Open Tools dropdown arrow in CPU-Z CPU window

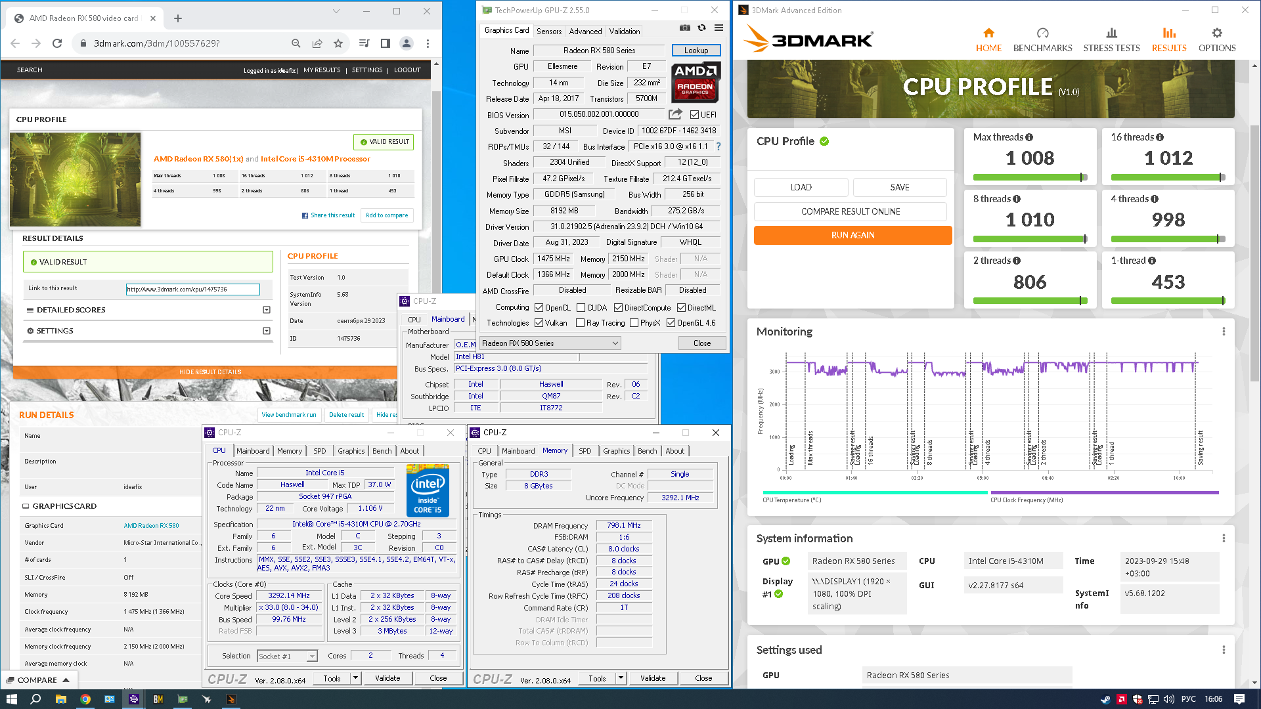click(x=355, y=678)
